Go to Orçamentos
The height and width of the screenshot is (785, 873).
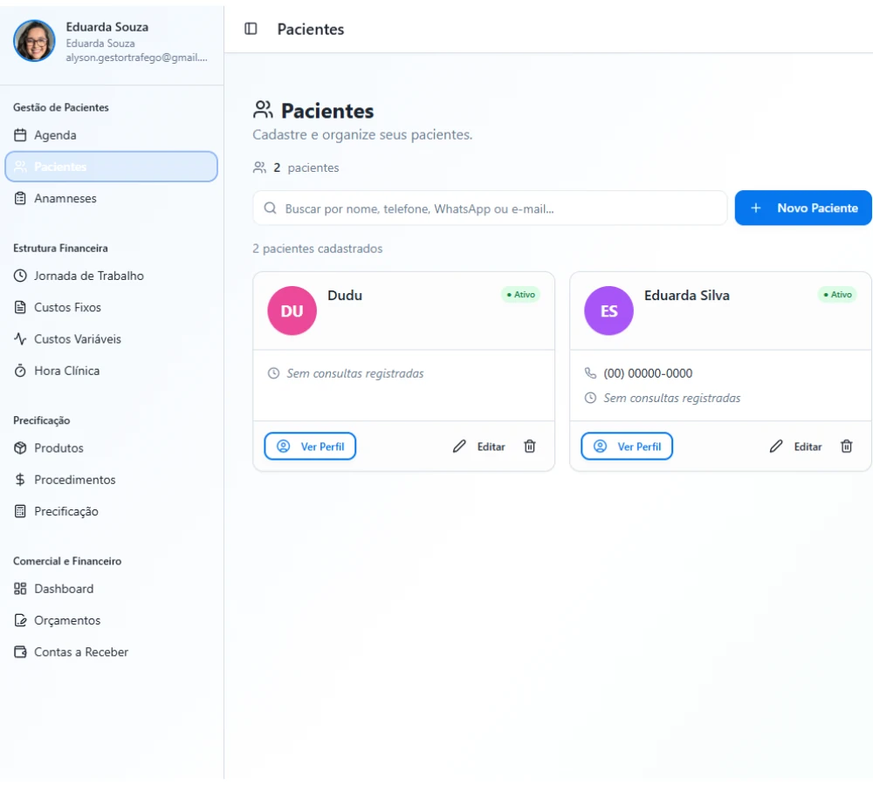point(112,620)
